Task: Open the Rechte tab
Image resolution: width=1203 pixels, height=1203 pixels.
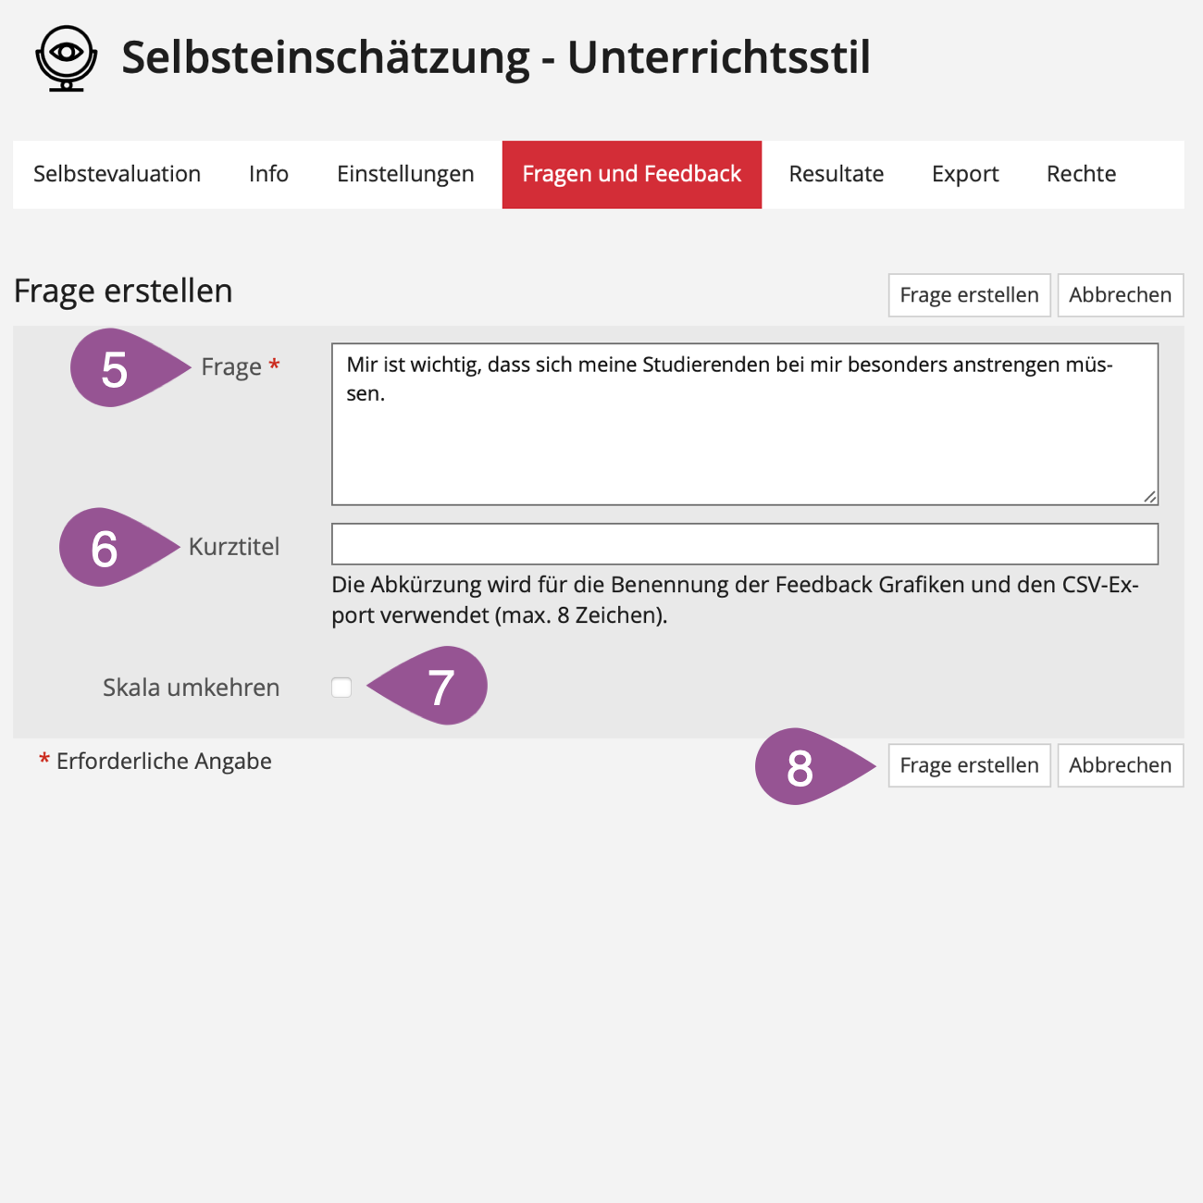Action: coord(1081,174)
